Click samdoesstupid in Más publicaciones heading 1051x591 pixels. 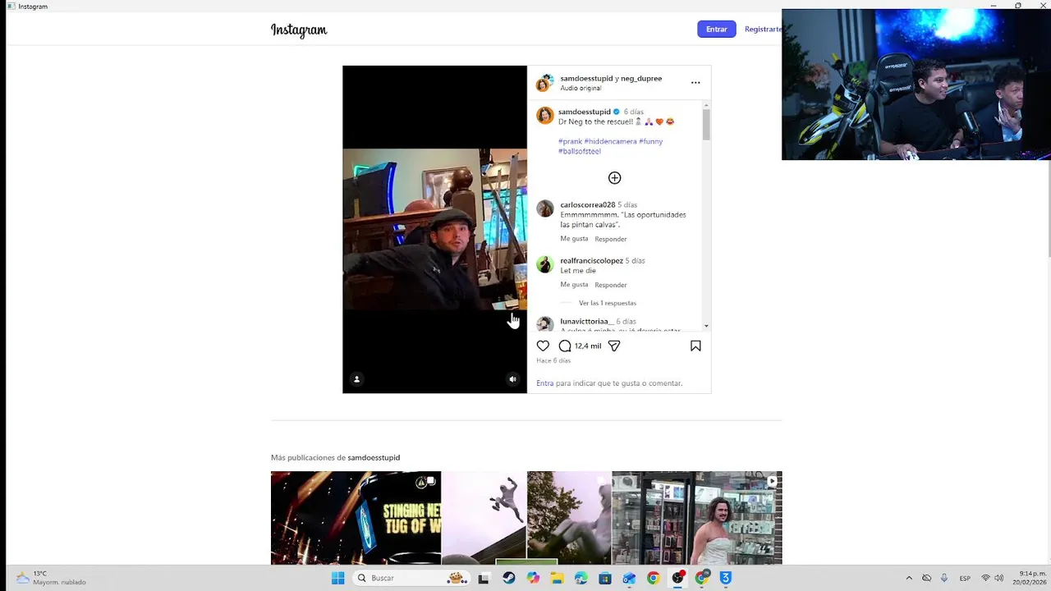(374, 457)
